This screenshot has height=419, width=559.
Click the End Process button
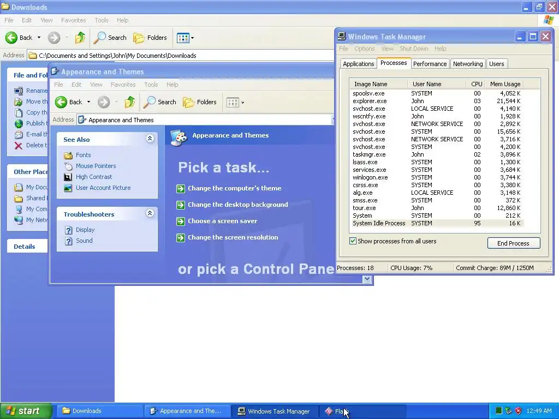tap(513, 243)
